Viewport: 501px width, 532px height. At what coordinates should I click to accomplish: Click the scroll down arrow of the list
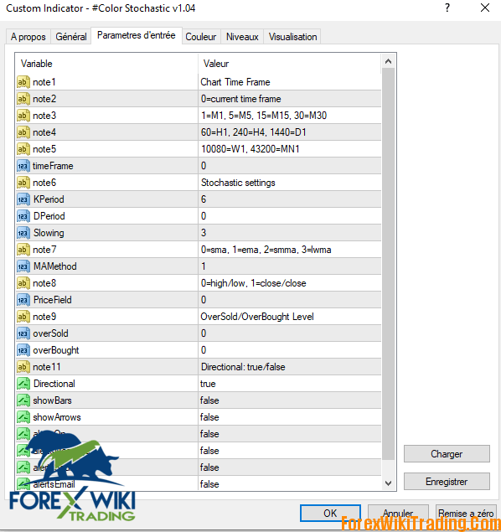(x=389, y=483)
